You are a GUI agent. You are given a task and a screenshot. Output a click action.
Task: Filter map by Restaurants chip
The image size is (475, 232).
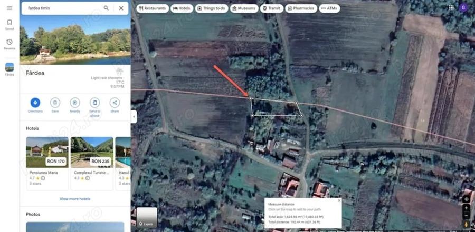pos(153,8)
